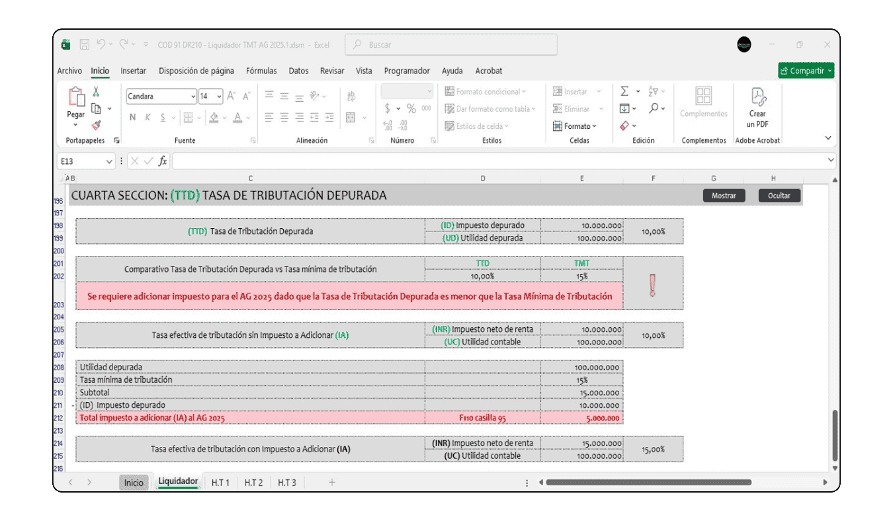Select the Copiar formato (format painter) icon
Viewport: 893px width, 521px height.
[95, 125]
